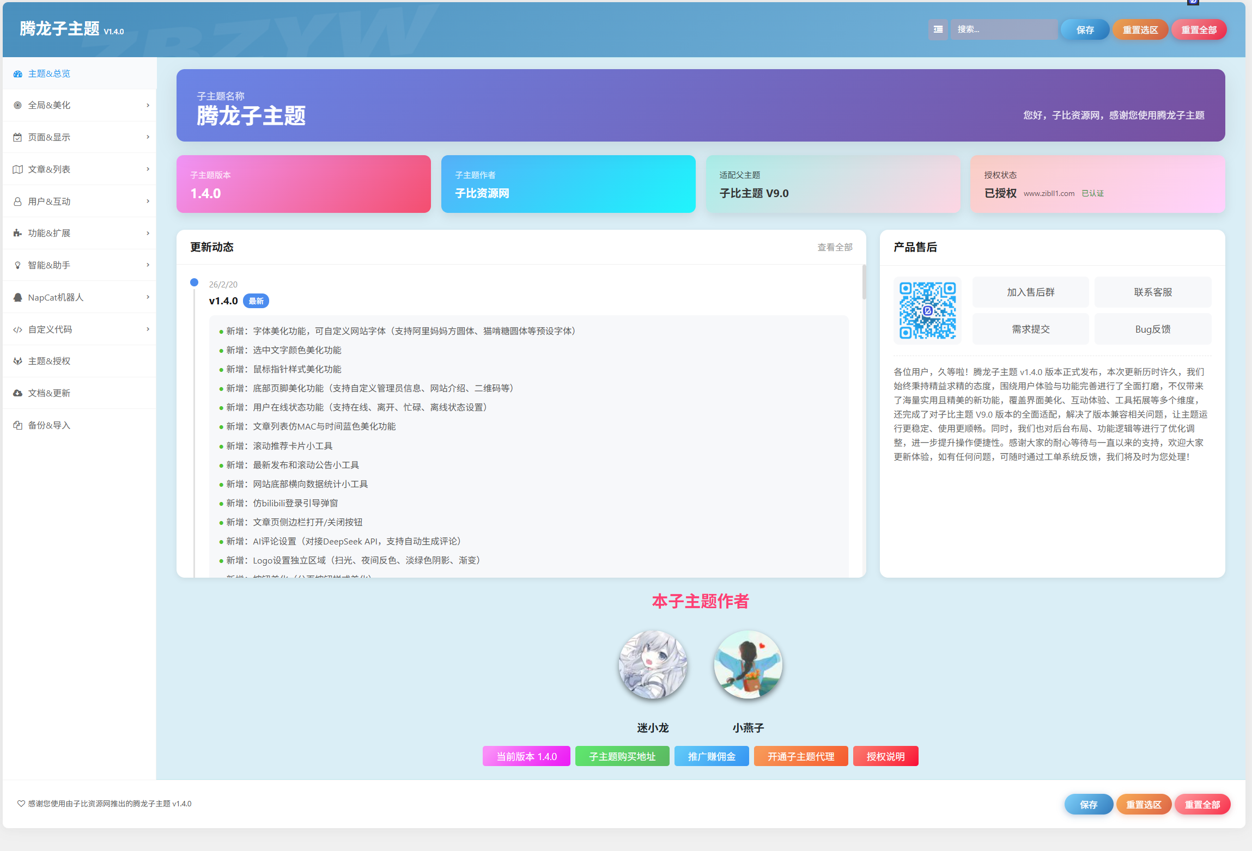Click the 加入售后群 button

tap(1030, 292)
